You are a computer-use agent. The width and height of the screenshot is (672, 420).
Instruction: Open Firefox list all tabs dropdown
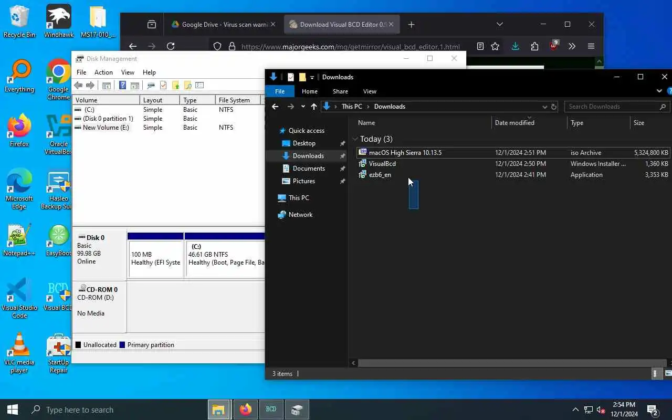(x=500, y=24)
